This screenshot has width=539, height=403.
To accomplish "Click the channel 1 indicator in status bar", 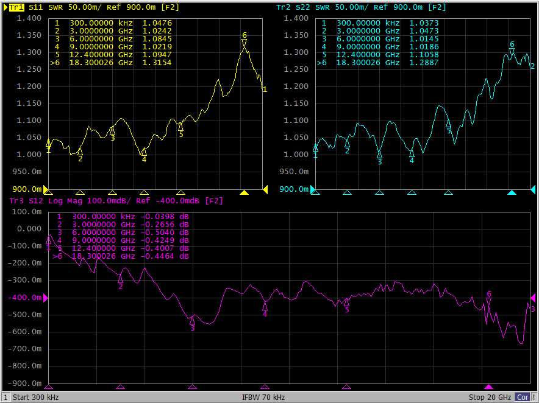I will point(5,398).
